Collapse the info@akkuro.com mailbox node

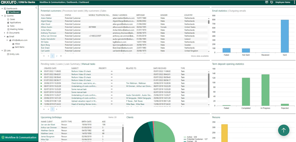(x=7, y=40)
